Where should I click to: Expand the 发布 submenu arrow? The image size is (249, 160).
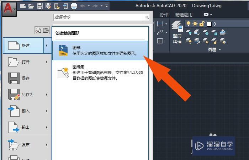click(x=47, y=145)
